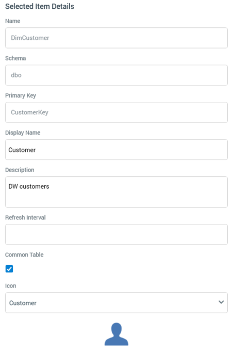Click the Description label text
The width and height of the screenshot is (233, 350).
pyautogui.click(x=20, y=170)
